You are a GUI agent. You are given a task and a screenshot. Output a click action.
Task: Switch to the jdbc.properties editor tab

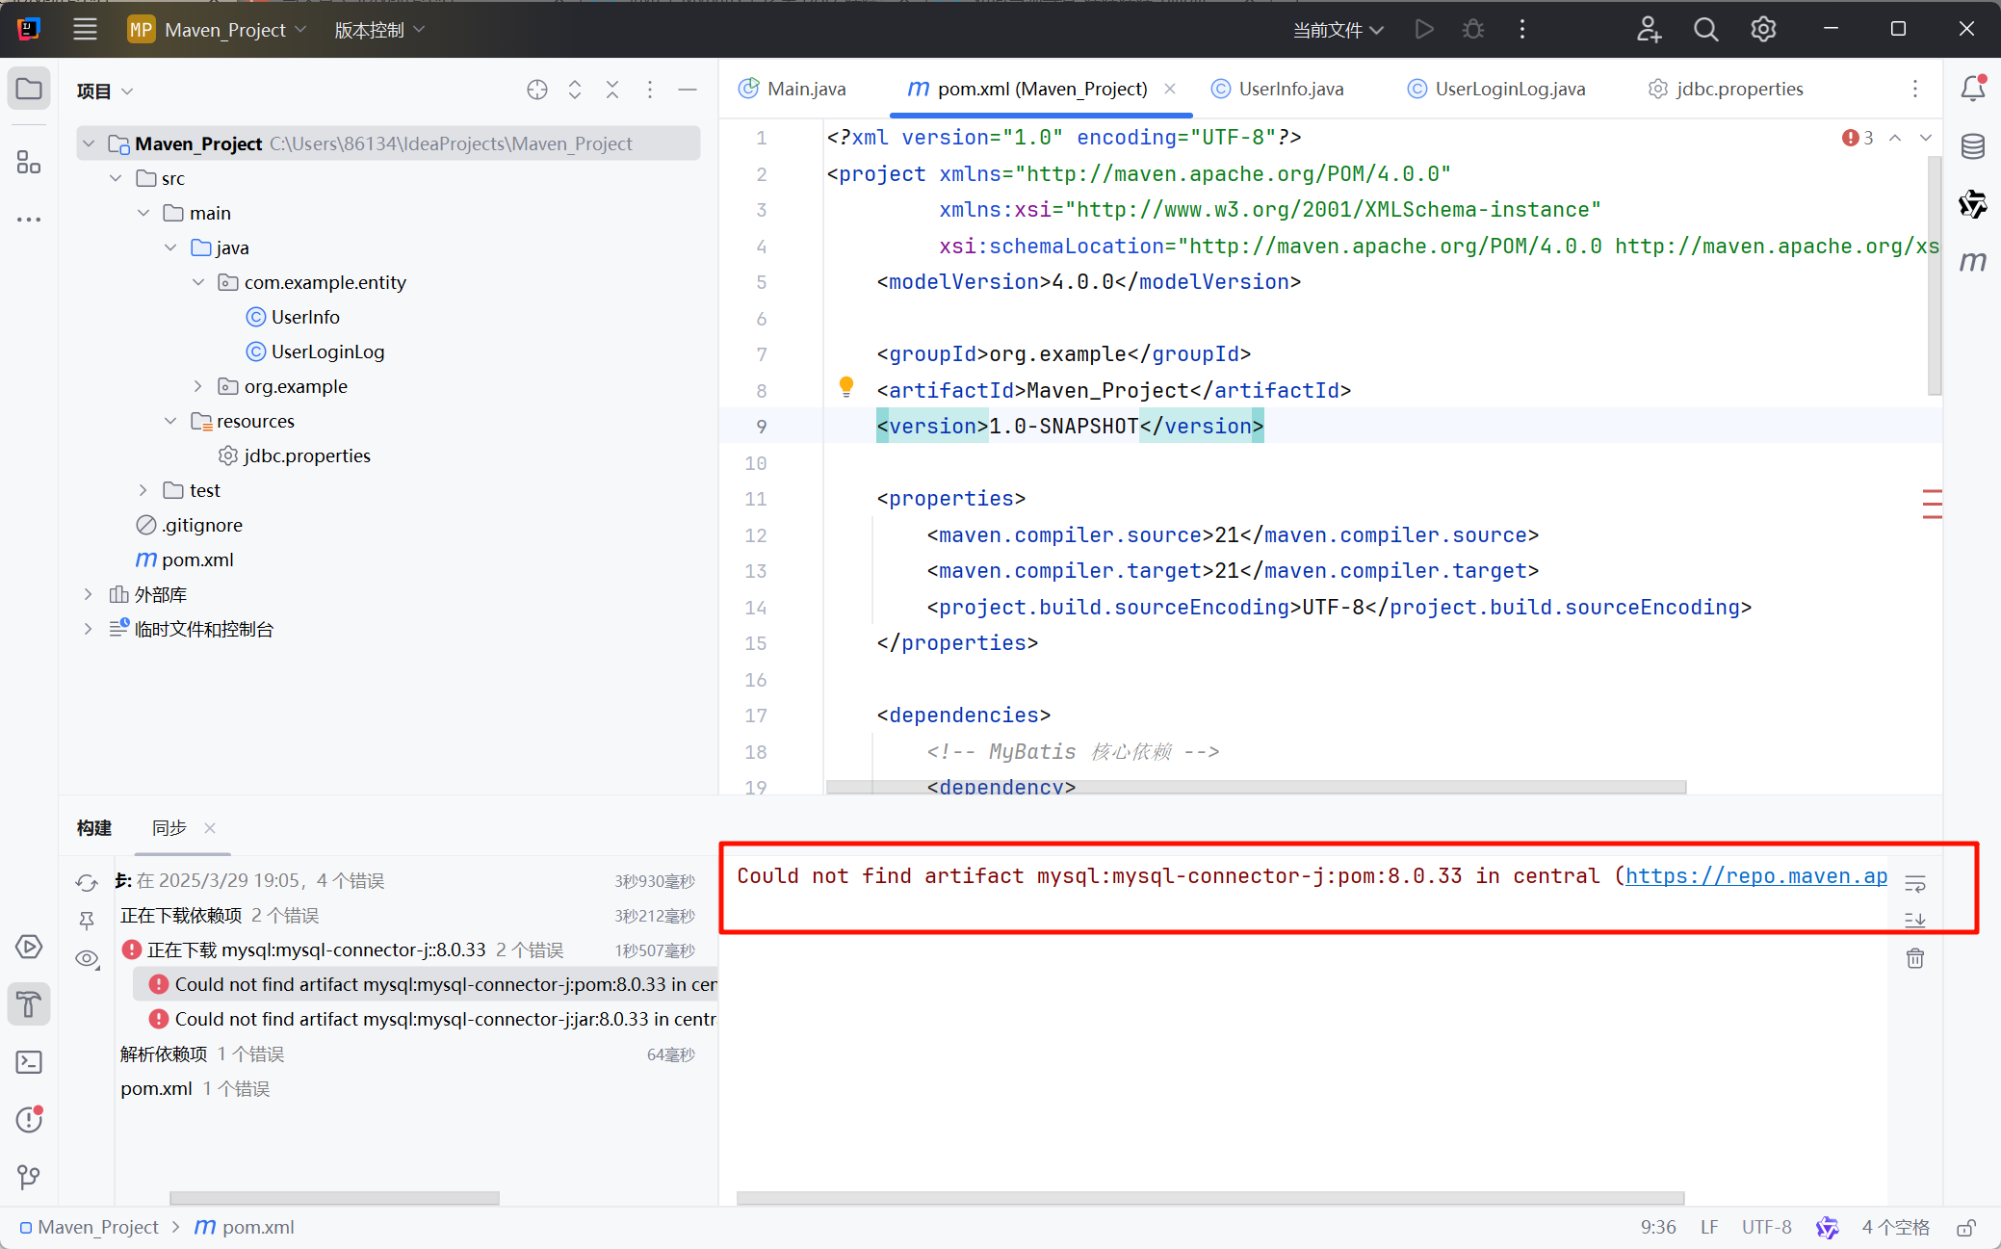(x=1738, y=89)
